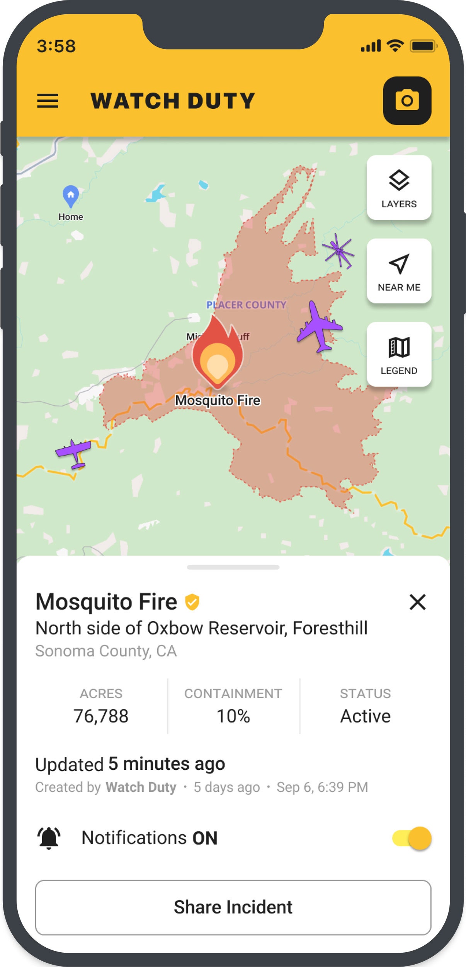Close the Mosquito Fire details panel
Screen dimensions: 466x967
click(x=418, y=602)
